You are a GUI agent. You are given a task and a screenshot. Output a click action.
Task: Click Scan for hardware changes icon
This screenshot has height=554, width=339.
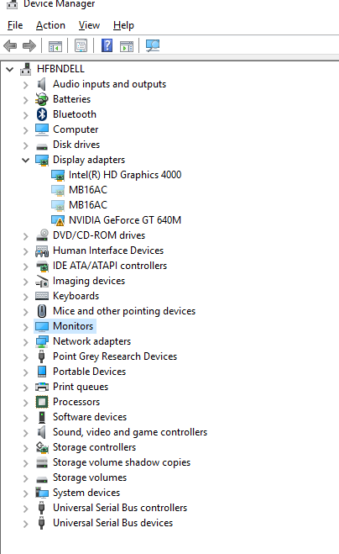coord(153,45)
